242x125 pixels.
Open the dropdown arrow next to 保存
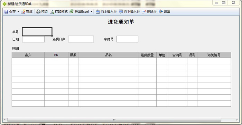[18, 11]
